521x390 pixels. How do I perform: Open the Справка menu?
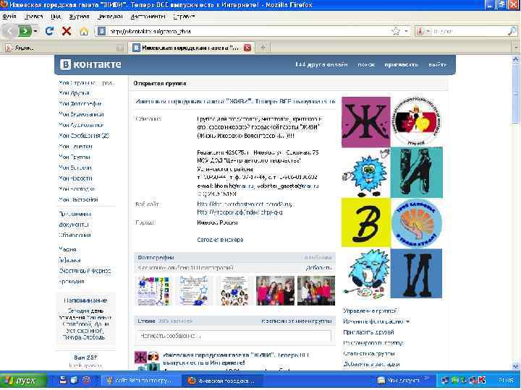tap(184, 16)
